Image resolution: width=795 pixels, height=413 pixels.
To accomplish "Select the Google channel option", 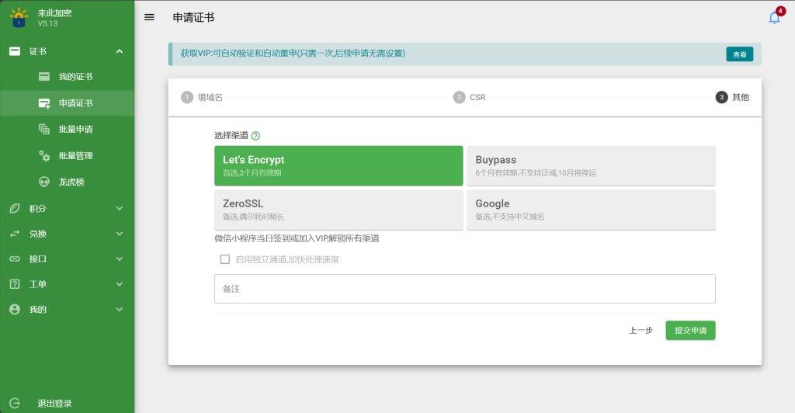I will pyautogui.click(x=591, y=210).
